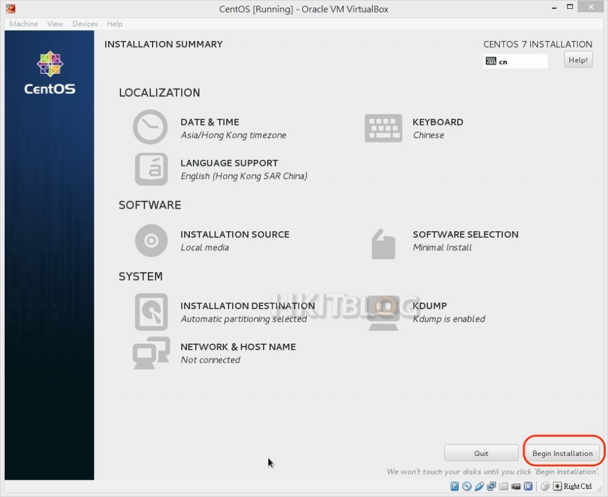Open Kdump icon
The width and height of the screenshot is (608, 497).
383,313
